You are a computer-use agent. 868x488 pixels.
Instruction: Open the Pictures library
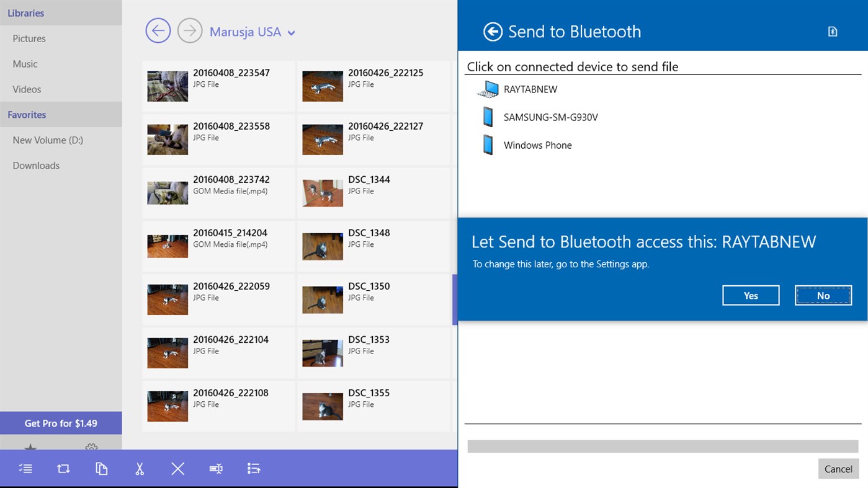(x=29, y=38)
